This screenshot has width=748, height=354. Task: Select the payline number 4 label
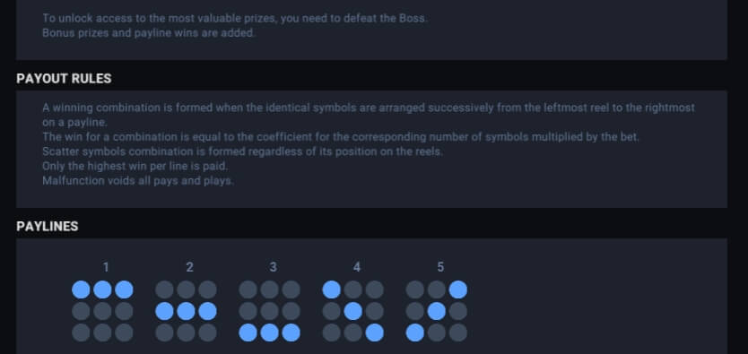[356, 267]
